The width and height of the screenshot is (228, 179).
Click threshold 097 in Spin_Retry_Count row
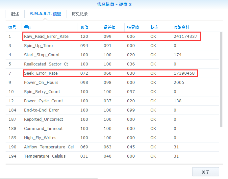[131, 91]
